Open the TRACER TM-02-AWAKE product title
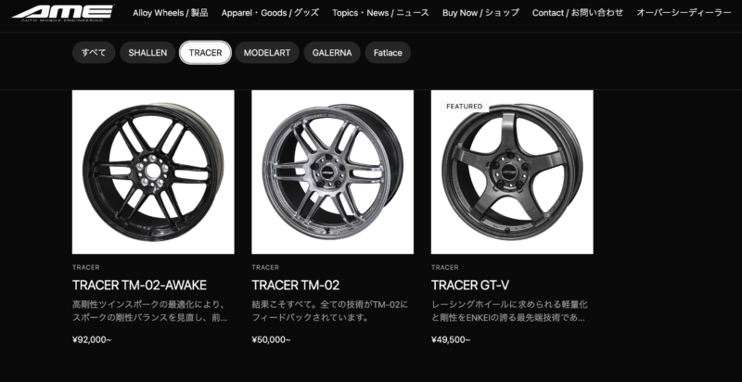The width and height of the screenshot is (742, 382). pyautogui.click(x=140, y=285)
